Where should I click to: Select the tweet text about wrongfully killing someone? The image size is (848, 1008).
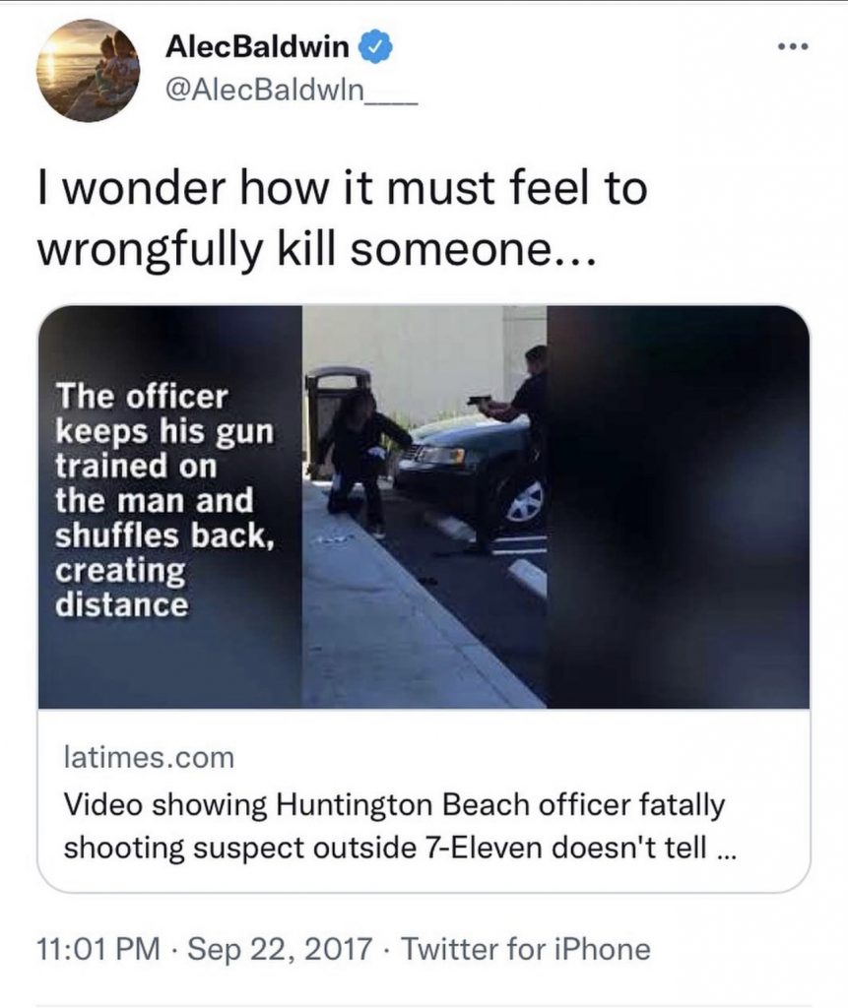click(x=343, y=219)
